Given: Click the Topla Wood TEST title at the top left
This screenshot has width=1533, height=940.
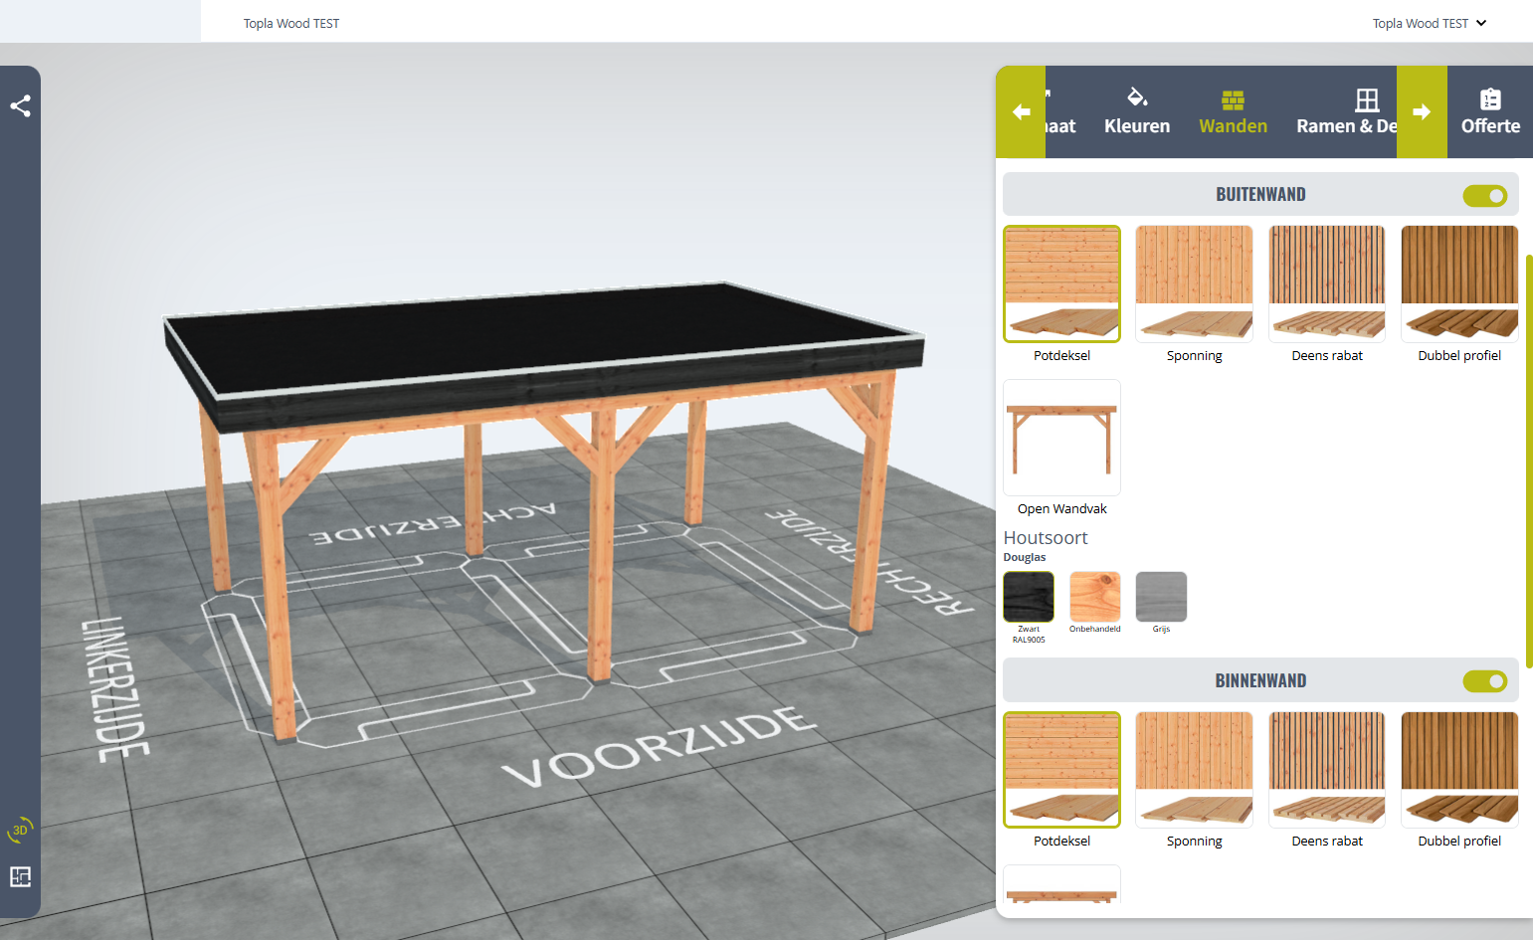Looking at the screenshot, I should (291, 23).
